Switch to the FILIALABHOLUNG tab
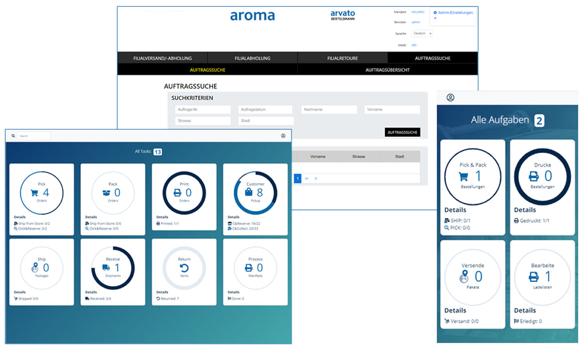583x349 pixels. click(x=253, y=58)
